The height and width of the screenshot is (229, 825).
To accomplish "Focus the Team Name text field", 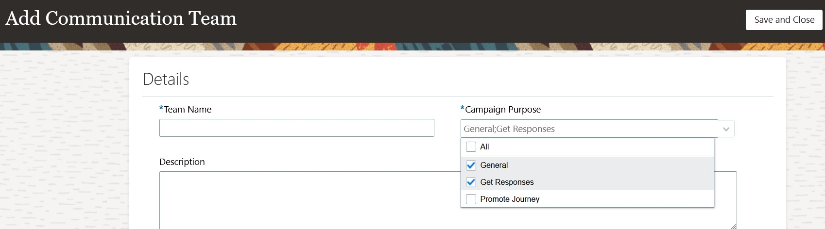I will pyautogui.click(x=296, y=128).
